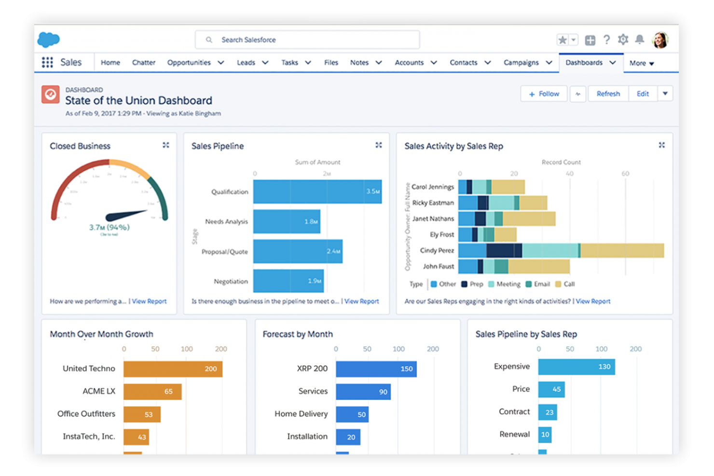Click the dashboard icon beside the title
This screenshot has width=714, height=476.
coord(51,95)
